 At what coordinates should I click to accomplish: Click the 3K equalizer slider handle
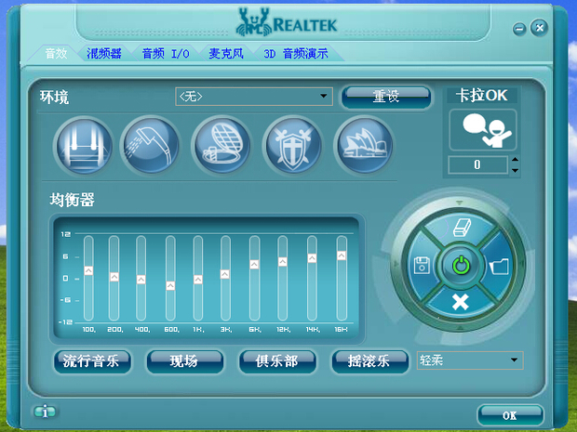[225, 274]
